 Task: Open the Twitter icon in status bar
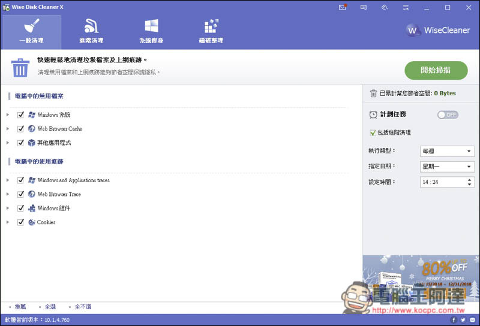463,320
